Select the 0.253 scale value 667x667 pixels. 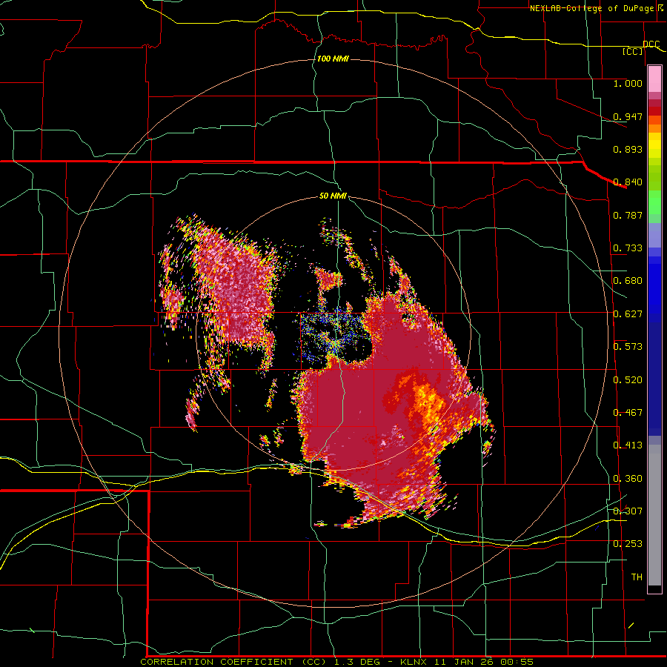pyautogui.click(x=628, y=544)
